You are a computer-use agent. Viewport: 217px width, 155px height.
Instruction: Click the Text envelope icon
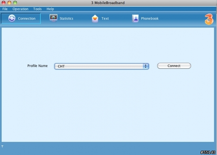coord(95,19)
